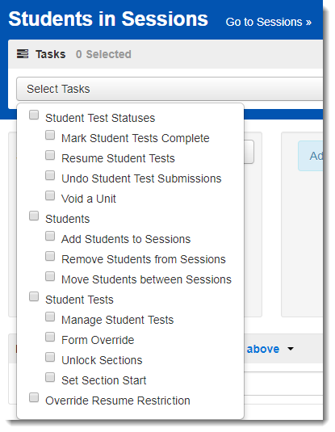Select Undo Student Test Submissions checkbox
This screenshot has height=432, width=335.
click(x=50, y=175)
